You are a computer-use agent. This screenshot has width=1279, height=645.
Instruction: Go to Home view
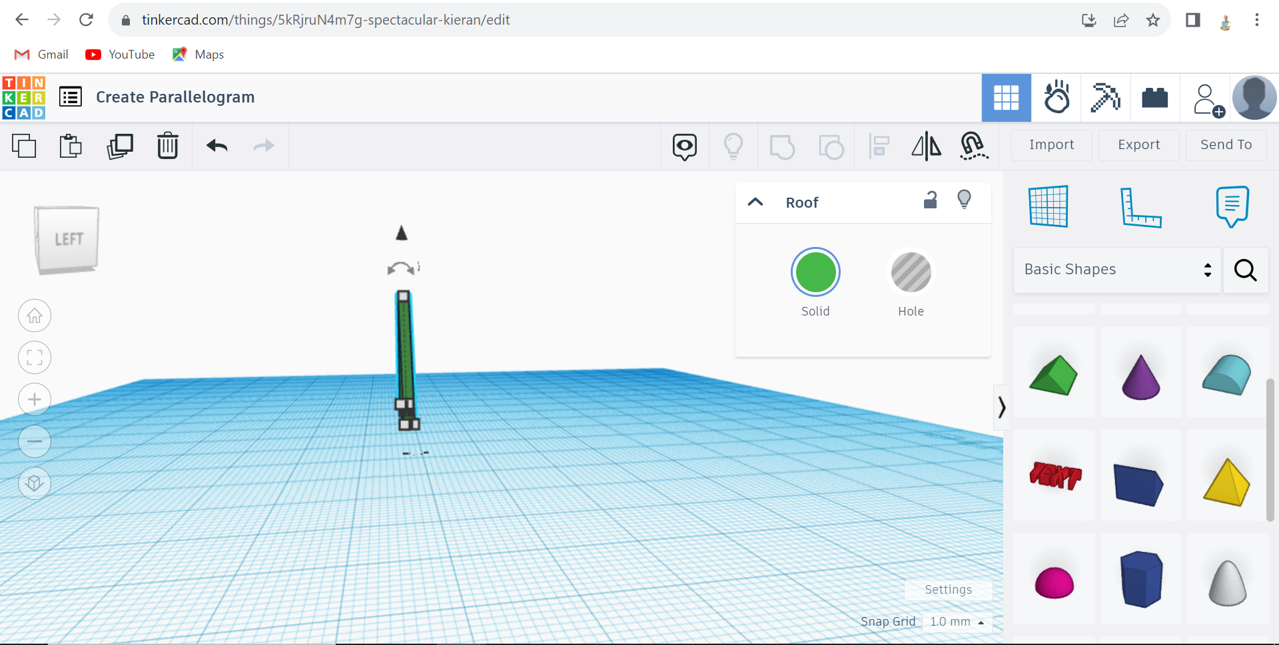[35, 316]
